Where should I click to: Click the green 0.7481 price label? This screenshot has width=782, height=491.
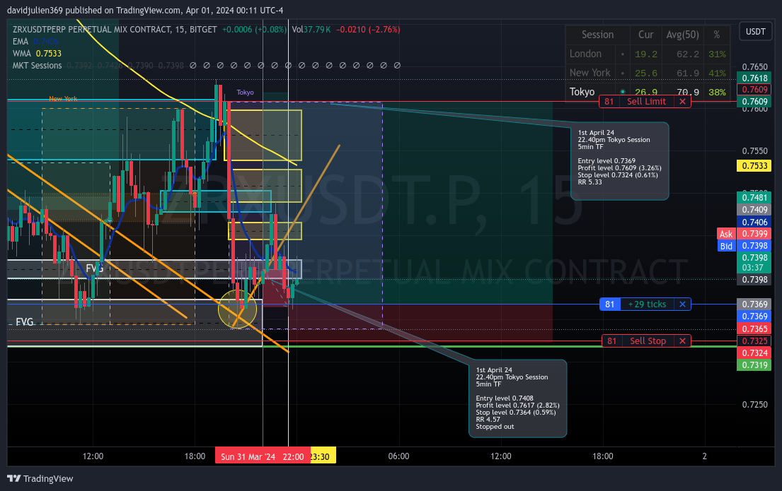pyautogui.click(x=754, y=198)
